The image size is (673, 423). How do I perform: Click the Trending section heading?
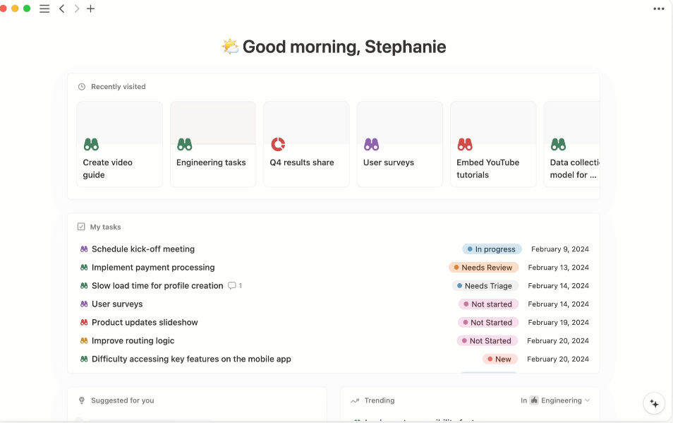380,400
